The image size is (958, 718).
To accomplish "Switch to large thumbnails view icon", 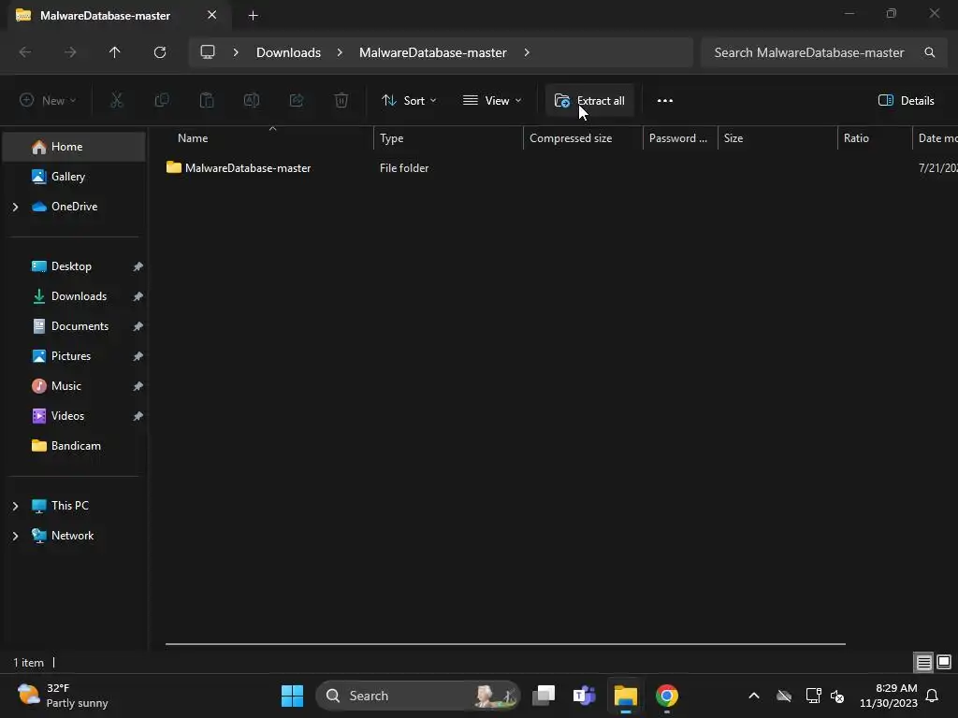I will click(x=944, y=662).
